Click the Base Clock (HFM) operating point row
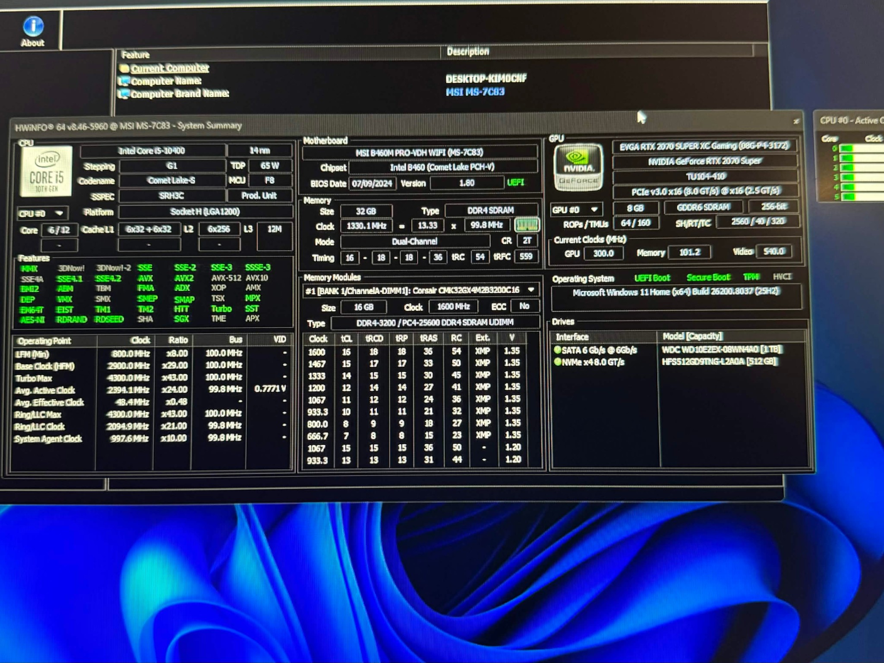 (151, 366)
